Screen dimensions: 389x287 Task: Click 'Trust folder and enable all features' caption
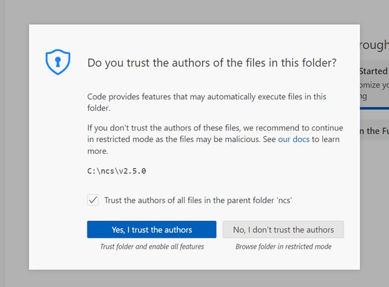click(x=152, y=247)
